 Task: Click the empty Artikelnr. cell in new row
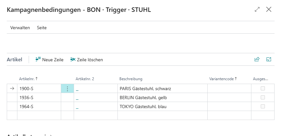39,115
